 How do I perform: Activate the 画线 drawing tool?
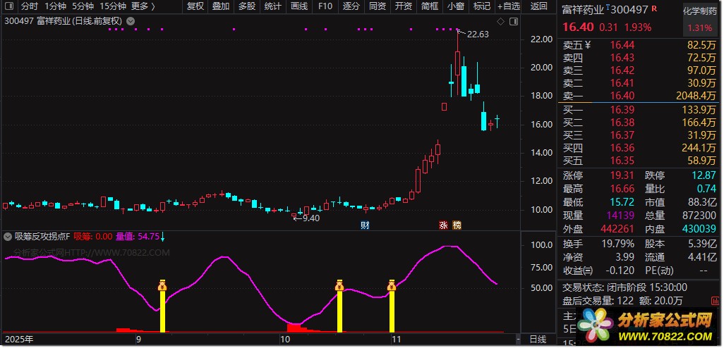tap(299, 6)
